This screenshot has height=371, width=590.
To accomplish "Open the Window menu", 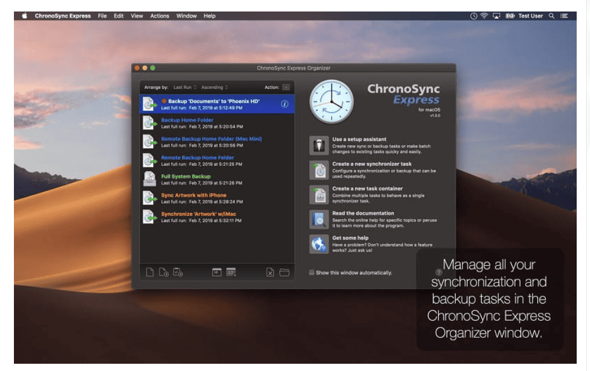I will (x=186, y=16).
